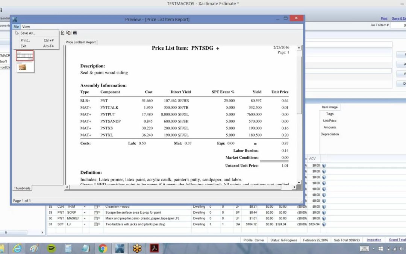The height and width of the screenshot is (254, 406).
Task: Click the single page view toolbar icon
Action: pyautogui.click(x=63, y=33)
